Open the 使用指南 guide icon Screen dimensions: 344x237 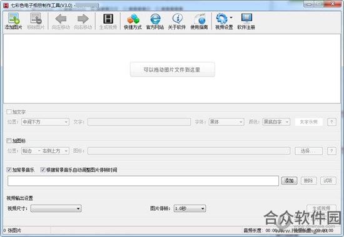point(200,19)
